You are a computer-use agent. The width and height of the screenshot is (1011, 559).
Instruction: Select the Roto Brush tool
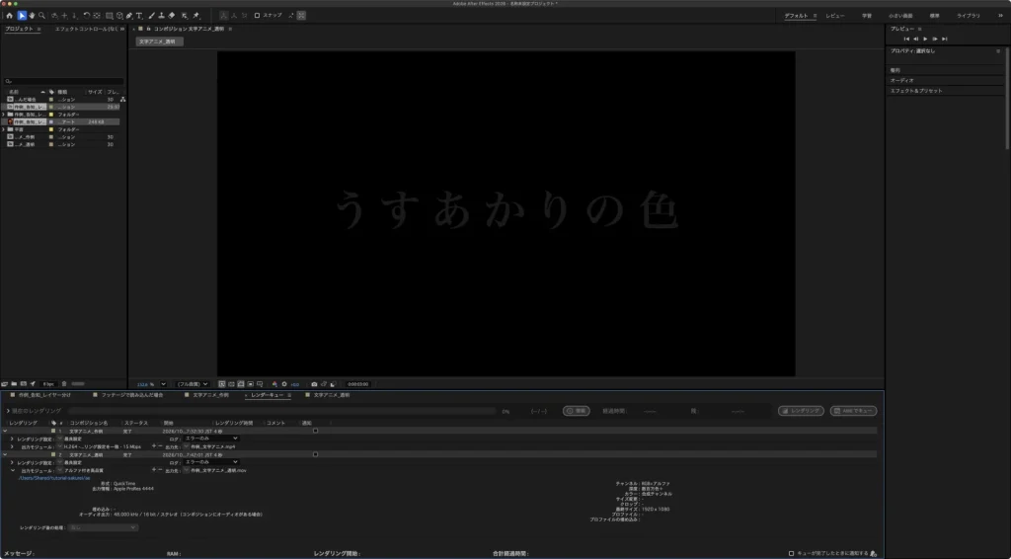click(185, 16)
